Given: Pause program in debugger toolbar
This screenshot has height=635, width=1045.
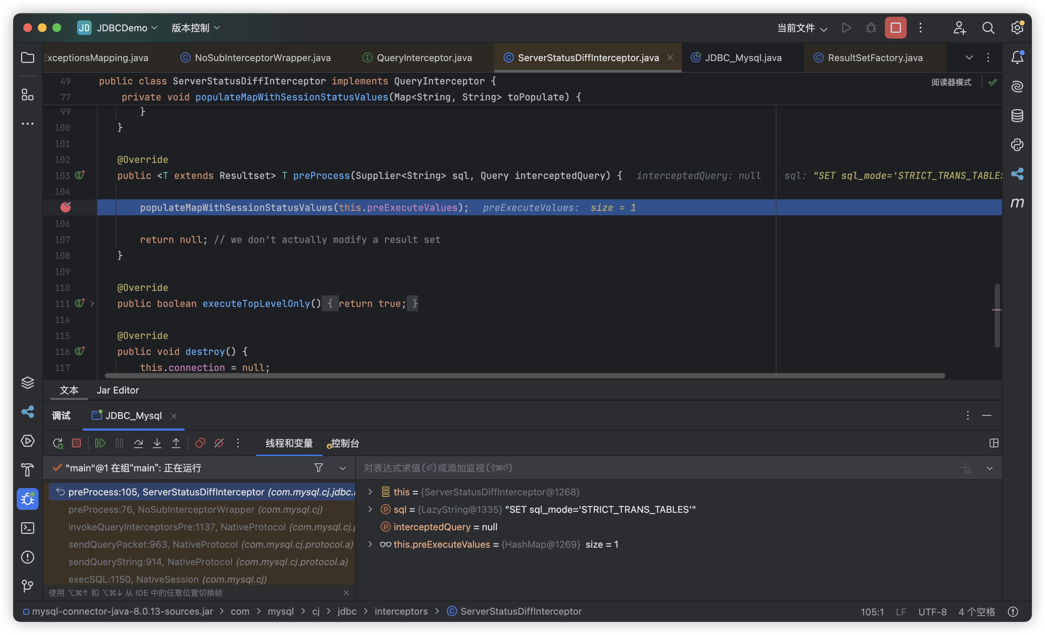Looking at the screenshot, I should (119, 443).
